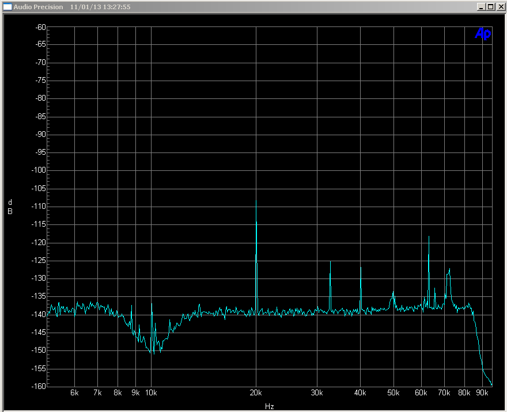Viewport: 507px width, 412px height.
Task: Click the 20k frequency label
Action: click(x=256, y=393)
